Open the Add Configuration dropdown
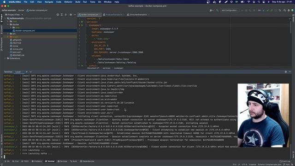This screenshot has height=166, width=295. point(230,10)
